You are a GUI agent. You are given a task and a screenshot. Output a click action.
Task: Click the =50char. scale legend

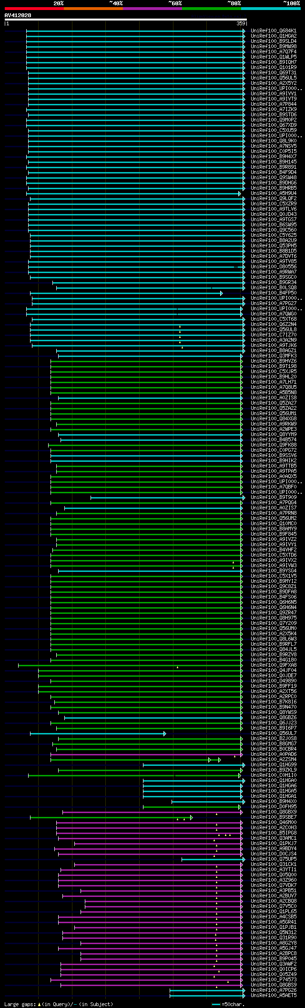click(x=228, y=1004)
